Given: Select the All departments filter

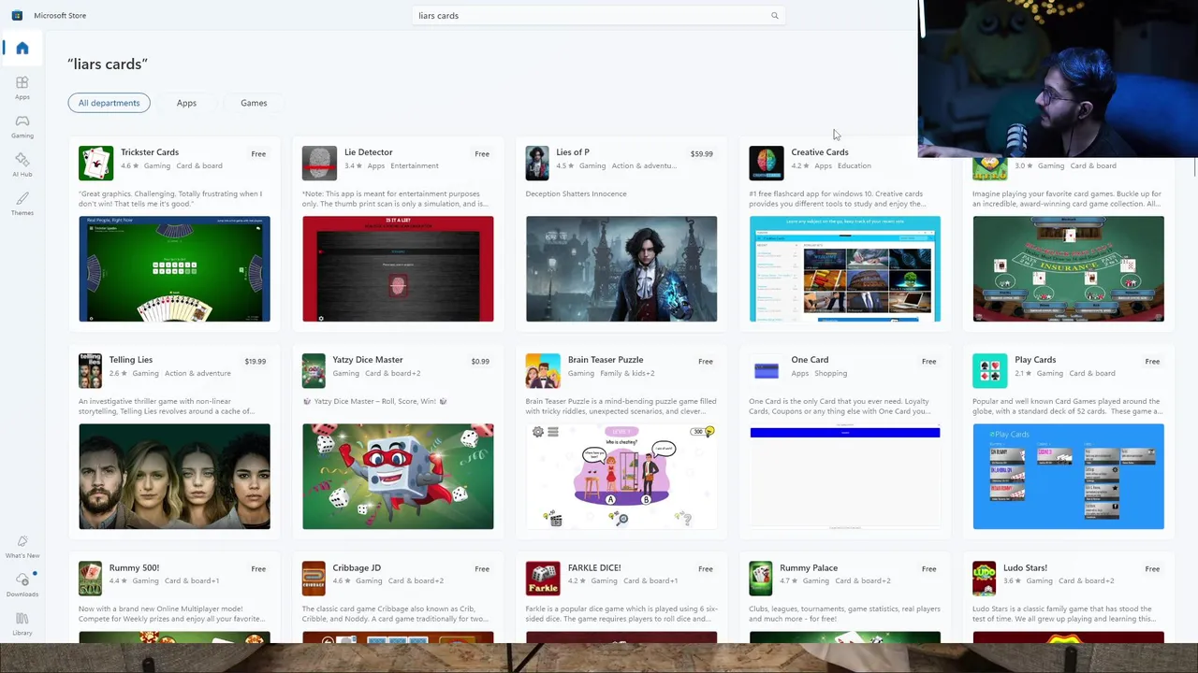Looking at the screenshot, I should point(109,103).
